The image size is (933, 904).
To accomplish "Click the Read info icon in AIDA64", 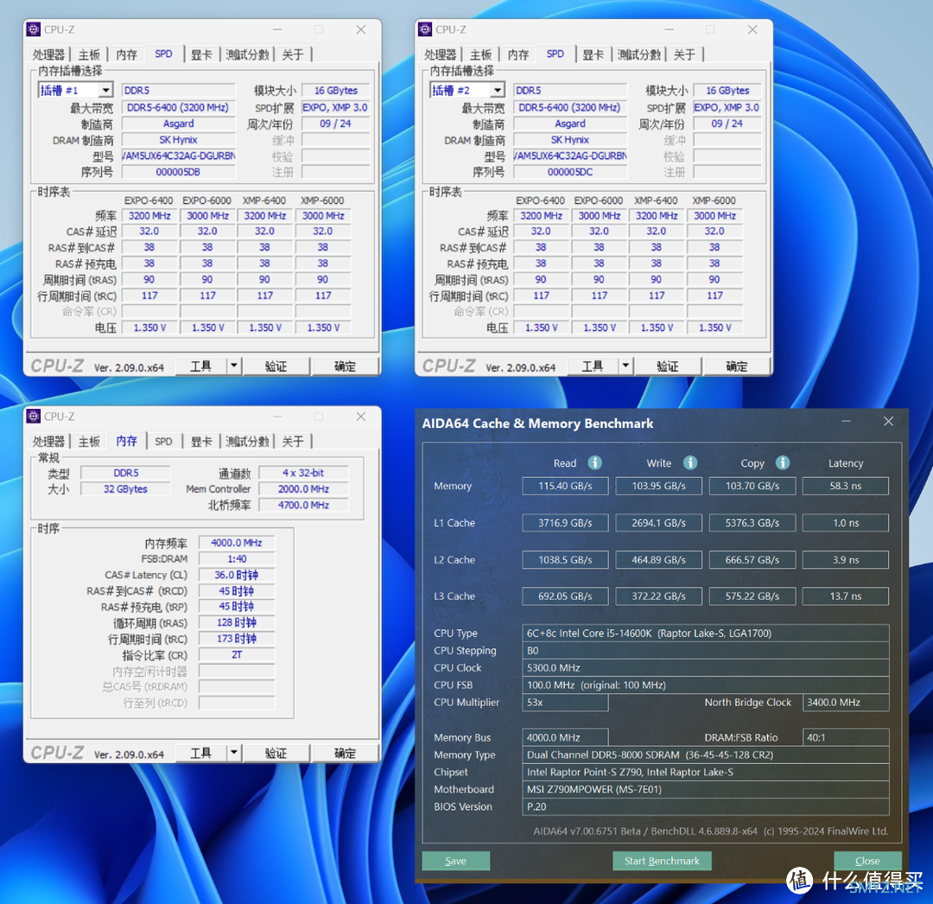I will click(594, 463).
